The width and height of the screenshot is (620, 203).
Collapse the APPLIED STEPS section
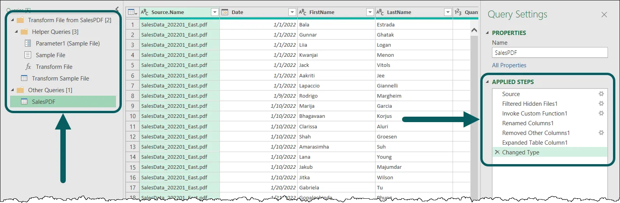pyautogui.click(x=487, y=82)
